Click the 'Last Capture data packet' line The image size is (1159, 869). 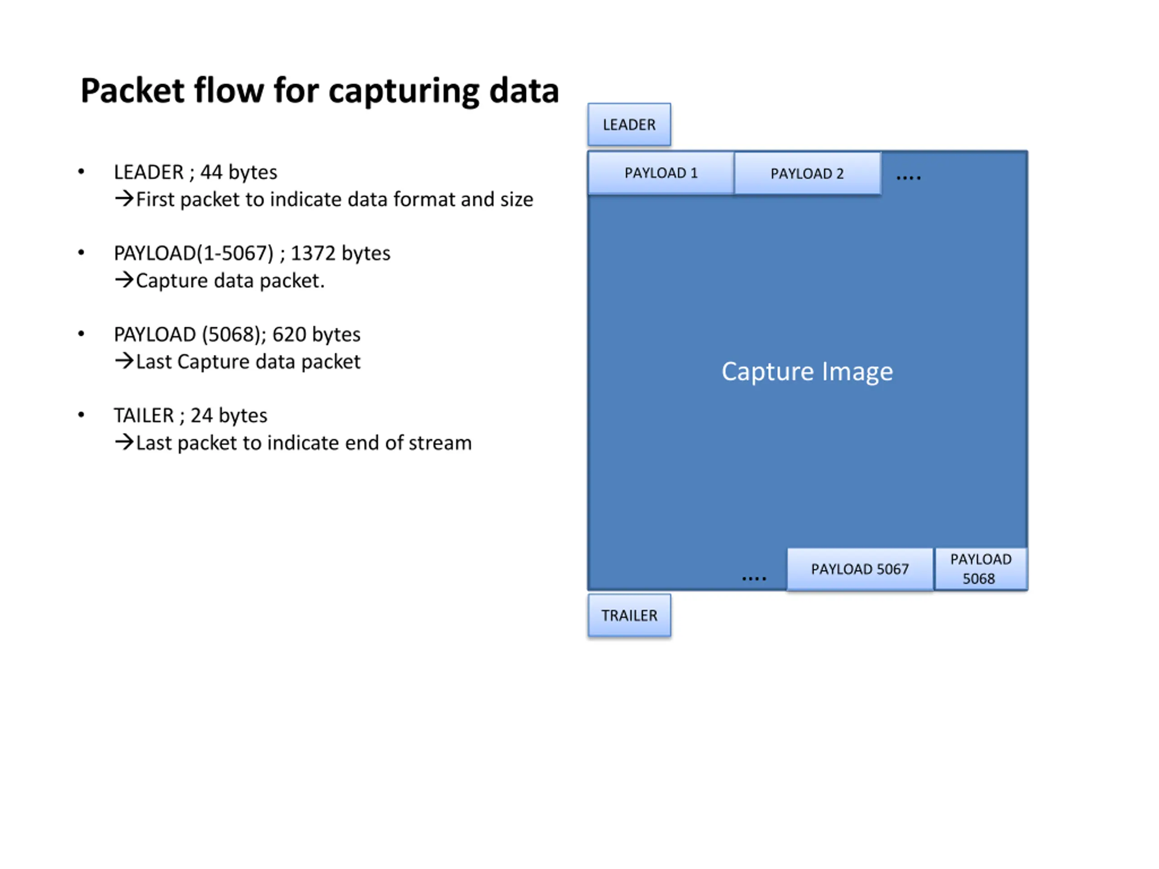237,362
